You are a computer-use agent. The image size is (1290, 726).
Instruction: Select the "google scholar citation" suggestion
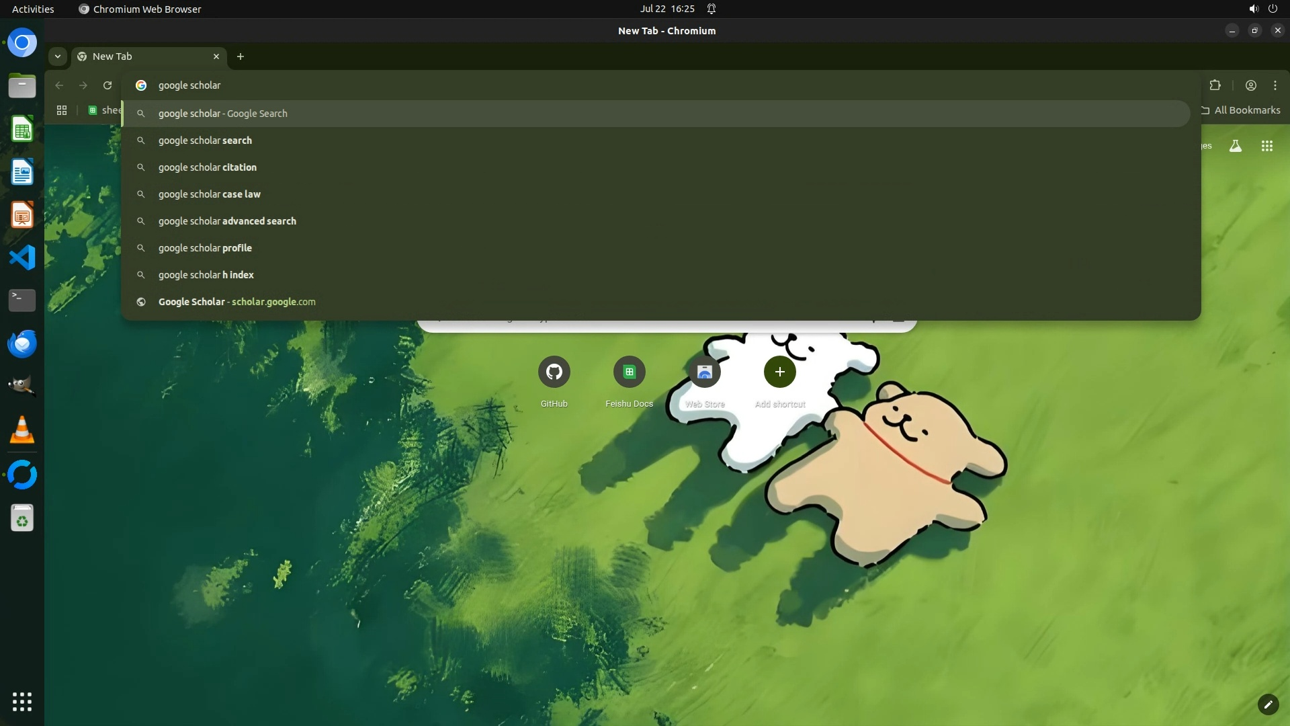click(208, 167)
